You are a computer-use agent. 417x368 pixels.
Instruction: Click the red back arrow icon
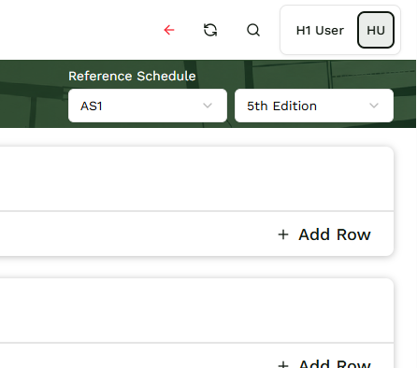coord(169,30)
